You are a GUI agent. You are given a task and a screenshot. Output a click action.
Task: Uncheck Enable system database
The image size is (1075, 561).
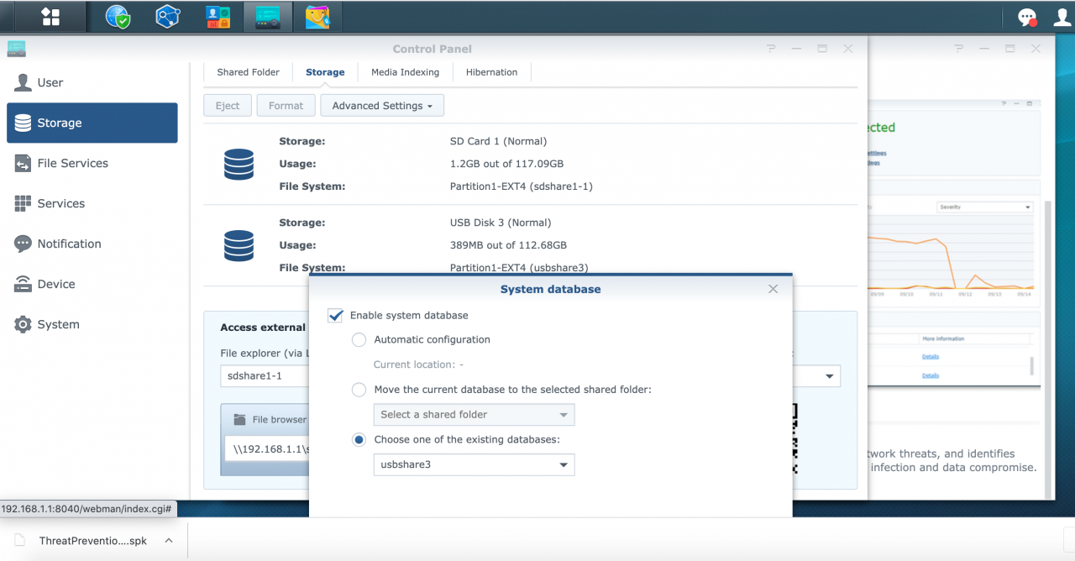pyautogui.click(x=335, y=315)
